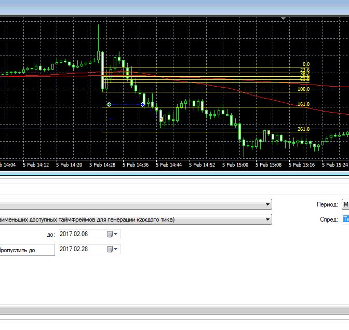Click the 5 Feb 15:16 time label

click(302, 165)
